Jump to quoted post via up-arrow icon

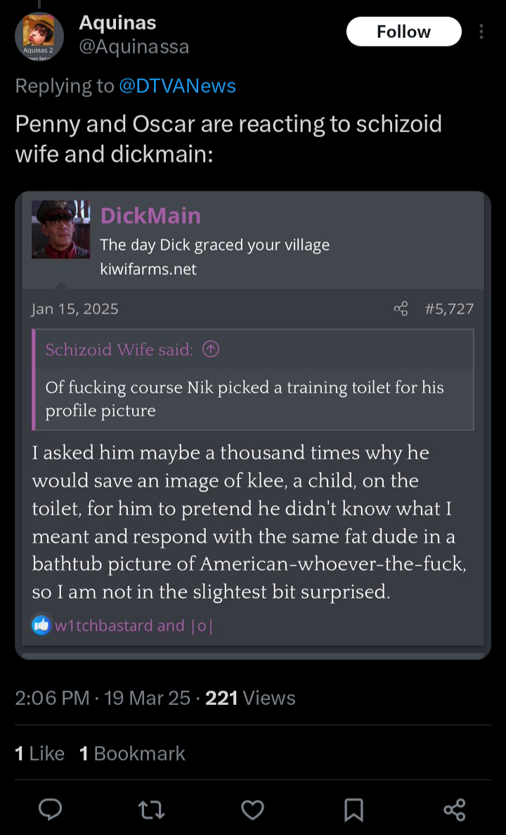pos(211,349)
